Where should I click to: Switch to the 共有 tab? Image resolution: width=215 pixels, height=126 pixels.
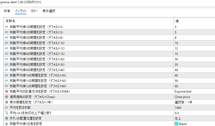pos(7,11)
